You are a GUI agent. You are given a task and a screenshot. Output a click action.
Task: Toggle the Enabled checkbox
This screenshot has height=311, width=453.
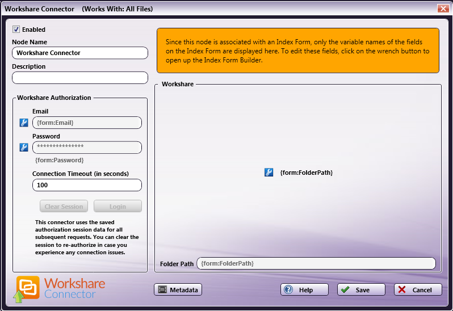pos(16,29)
